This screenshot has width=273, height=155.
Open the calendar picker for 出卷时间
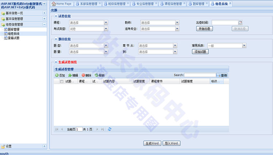pos(240,23)
